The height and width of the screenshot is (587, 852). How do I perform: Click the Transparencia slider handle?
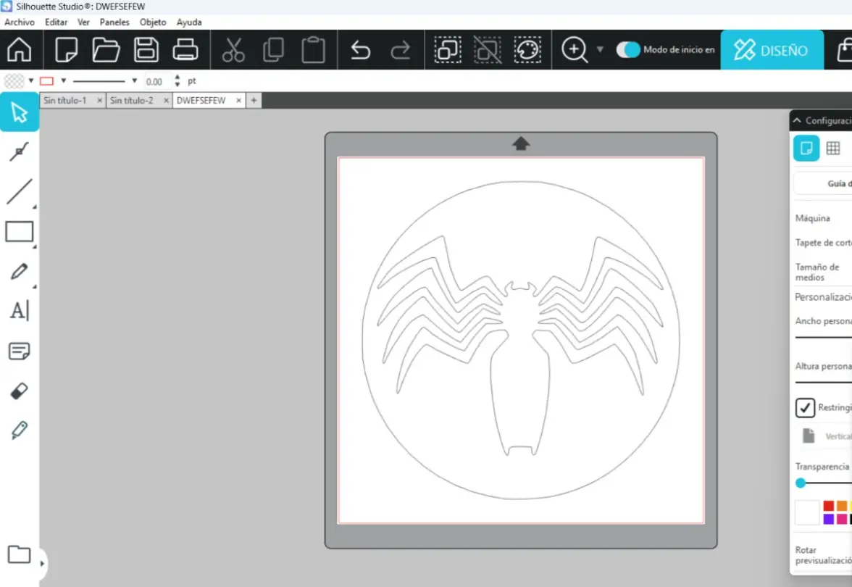pos(801,483)
